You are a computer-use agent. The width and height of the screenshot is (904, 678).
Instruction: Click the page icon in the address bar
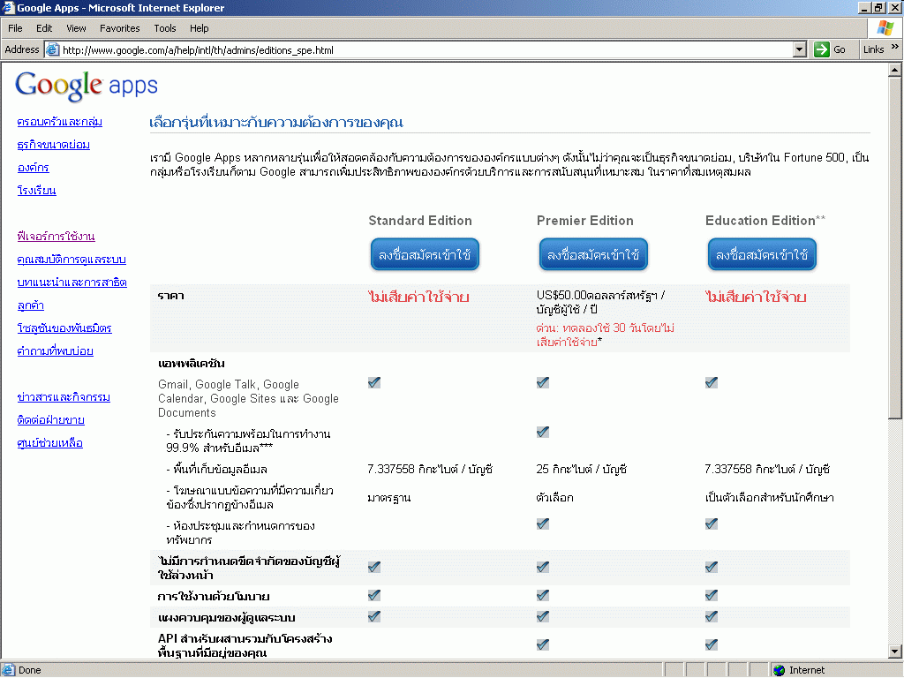[52, 49]
